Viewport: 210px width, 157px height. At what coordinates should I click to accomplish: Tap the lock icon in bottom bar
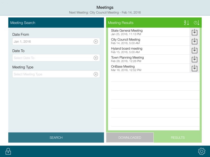(8, 151)
